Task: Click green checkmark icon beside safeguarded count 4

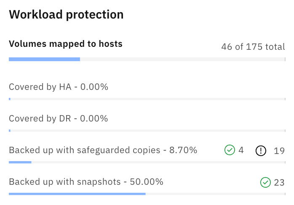Action: (230, 150)
